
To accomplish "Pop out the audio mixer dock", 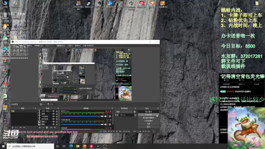I will (x=112, y=108).
